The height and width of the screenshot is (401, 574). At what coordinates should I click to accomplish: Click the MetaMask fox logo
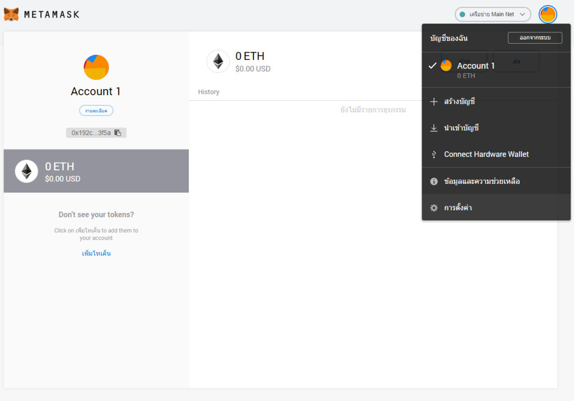[x=11, y=14]
